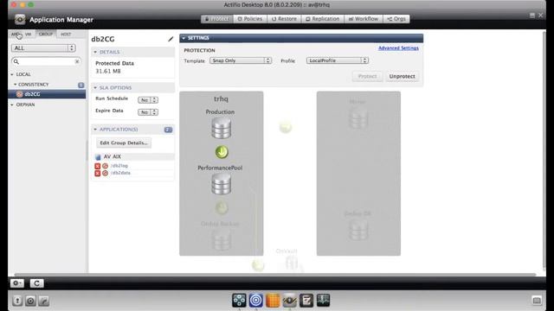Viewport: 554px width, 311px height.
Task: Collapse the DETAILS section
Action: coord(95,52)
